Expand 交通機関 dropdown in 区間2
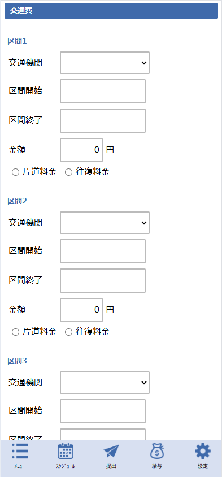Viewport: 222px width, 477px height. click(105, 223)
